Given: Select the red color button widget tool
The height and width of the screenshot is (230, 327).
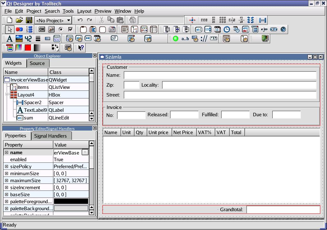Looking at the screenshot, I should (28, 47).
